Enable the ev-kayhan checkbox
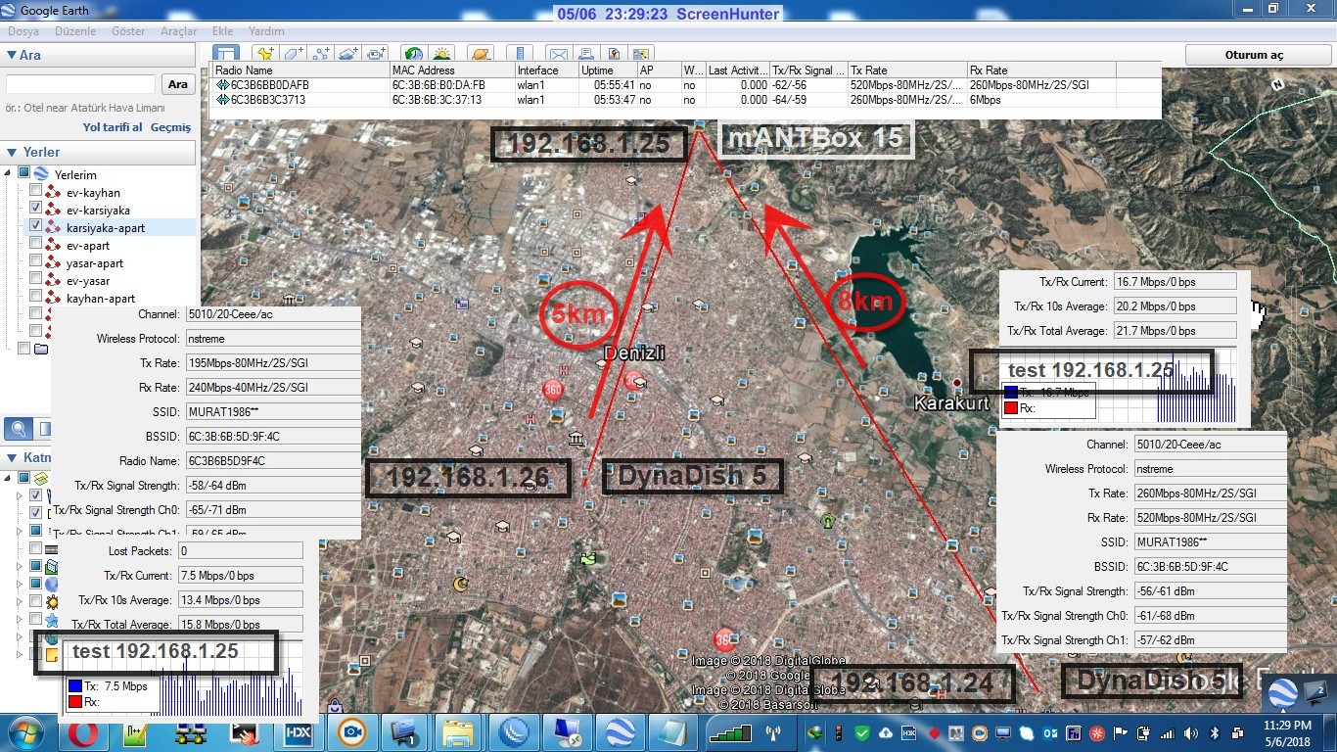 click(x=36, y=192)
